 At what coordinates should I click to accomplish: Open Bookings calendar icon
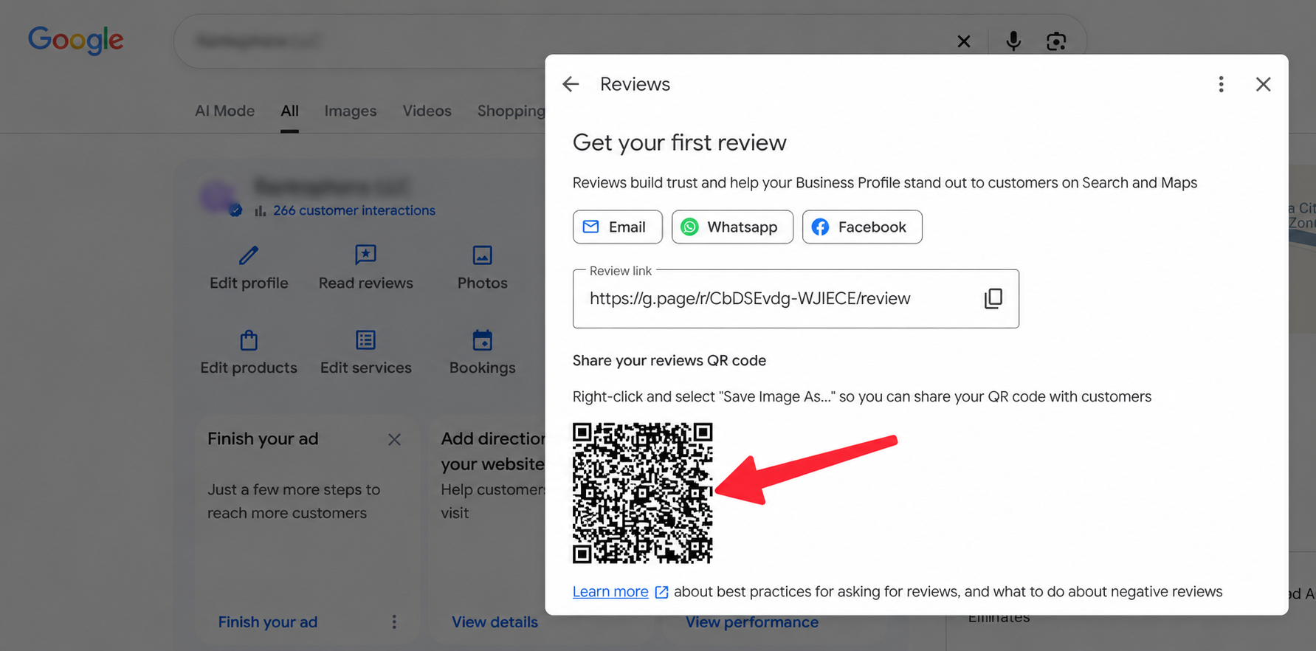pyautogui.click(x=482, y=340)
